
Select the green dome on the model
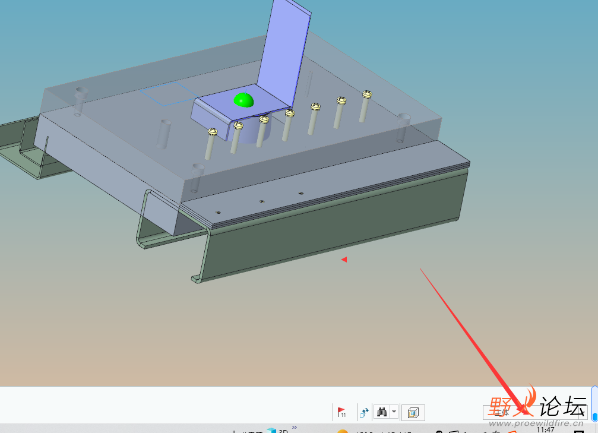click(x=243, y=100)
